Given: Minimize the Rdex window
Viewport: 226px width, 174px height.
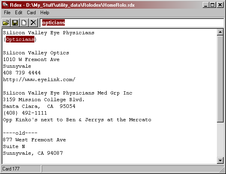Looking at the screenshot, I should point(205,5).
